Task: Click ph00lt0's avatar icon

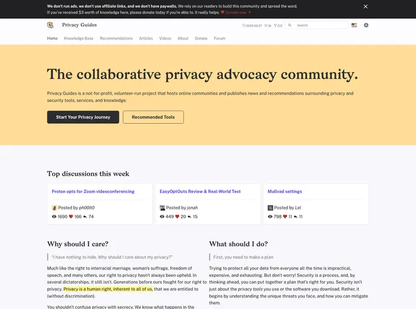Action: pos(54,208)
